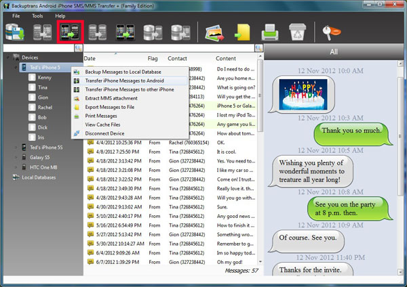This screenshot has height=287, width=407.
Task: Click the database to phone transfer toolbar icon
Action: click(x=153, y=32)
